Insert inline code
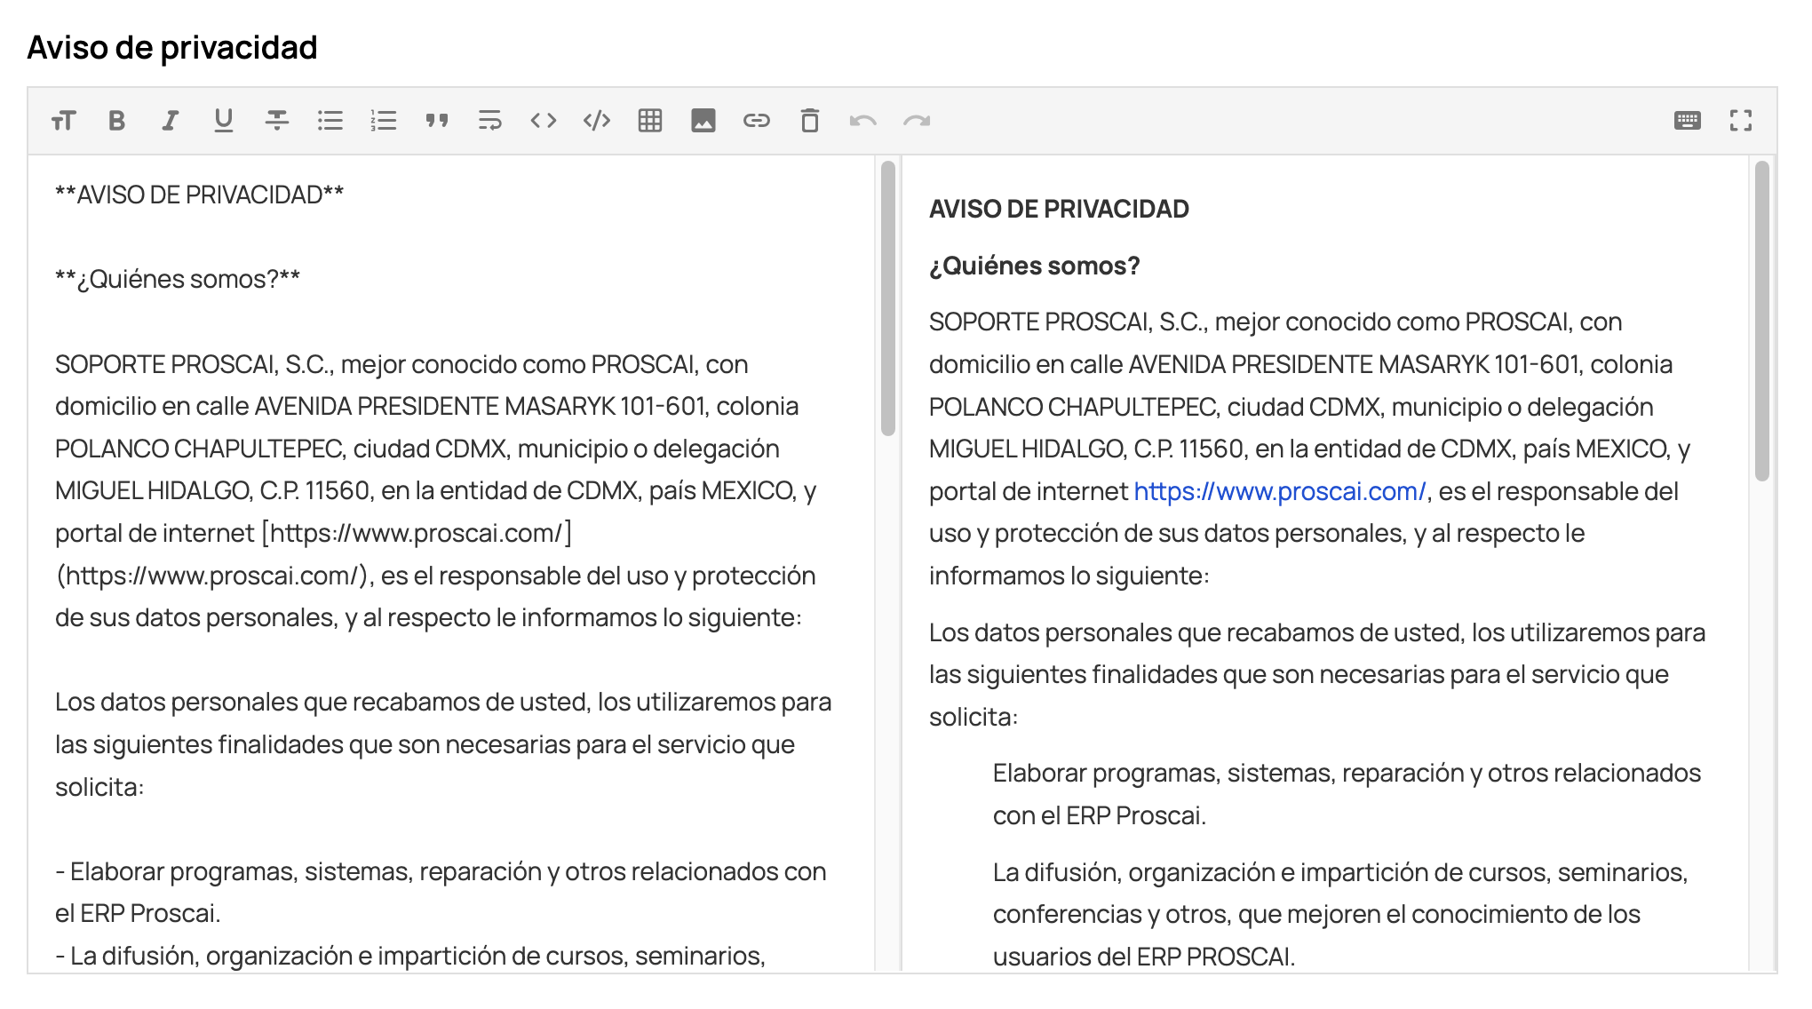The height and width of the screenshot is (1009, 1812). click(543, 121)
